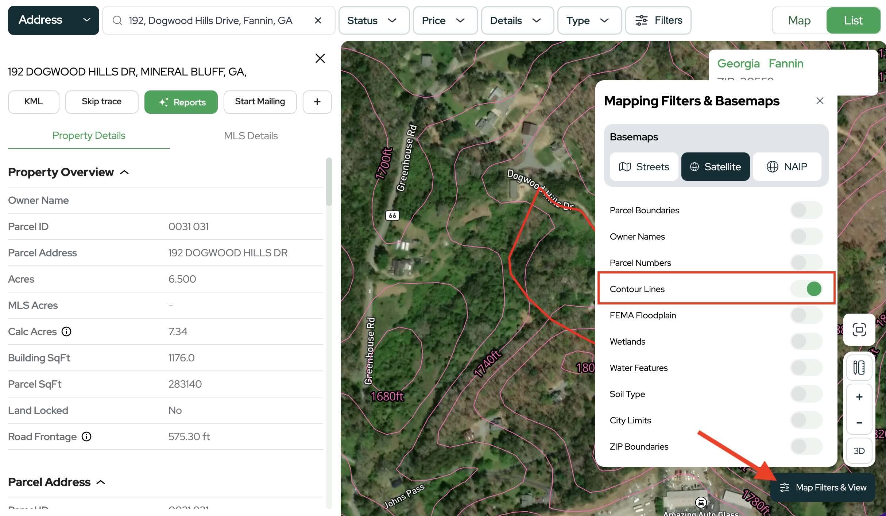This screenshot has height=516, width=886.
Task: Open the Address search type dropdown
Action: point(54,20)
